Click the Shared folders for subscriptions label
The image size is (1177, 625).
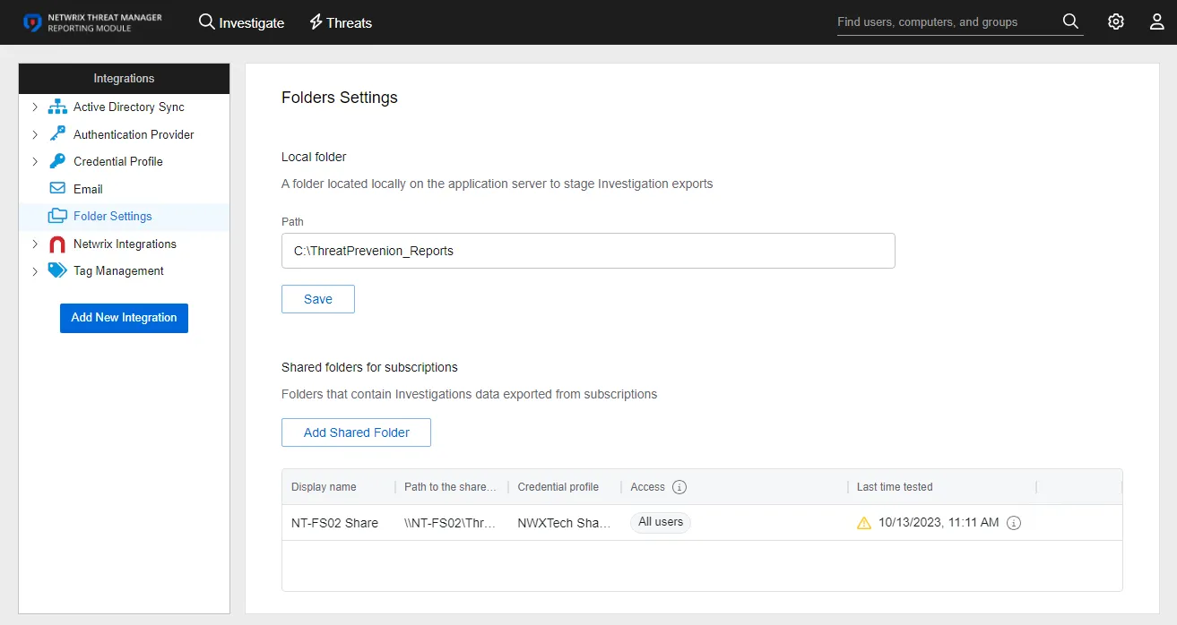pos(369,367)
